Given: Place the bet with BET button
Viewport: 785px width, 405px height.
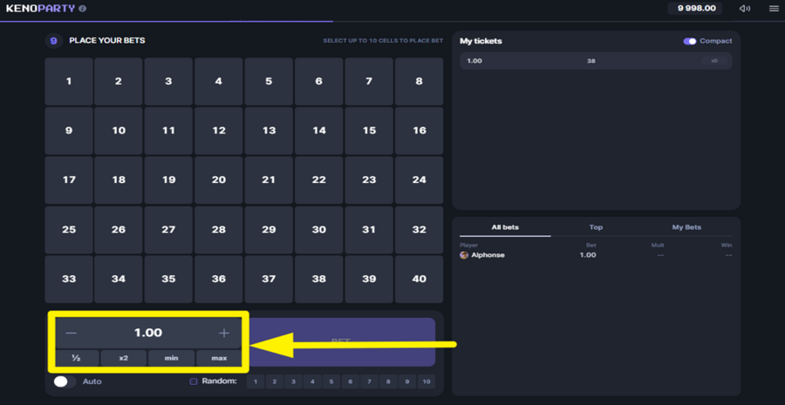Looking at the screenshot, I should (341, 342).
